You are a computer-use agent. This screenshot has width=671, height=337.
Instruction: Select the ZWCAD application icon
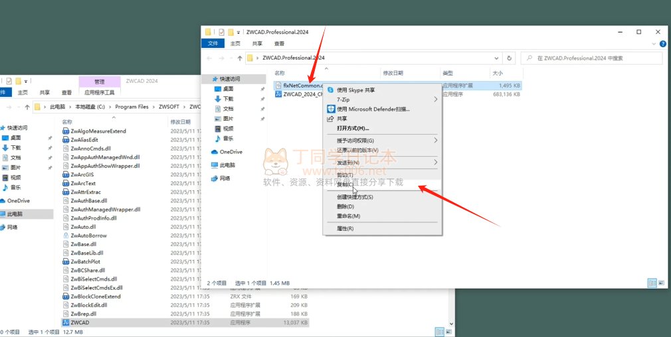[66, 322]
